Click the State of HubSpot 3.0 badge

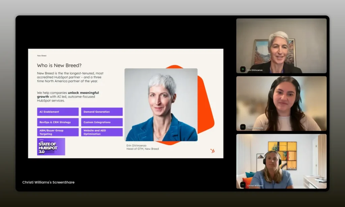[x=51, y=147]
